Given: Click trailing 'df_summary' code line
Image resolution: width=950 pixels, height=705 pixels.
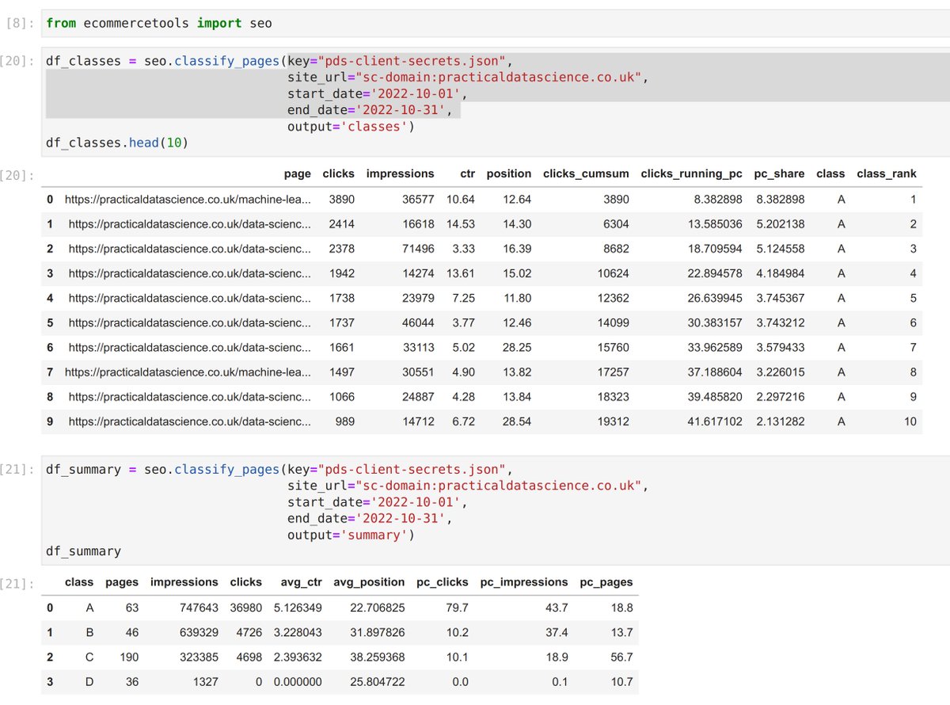Looking at the screenshot, I should (x=84, y=552).
